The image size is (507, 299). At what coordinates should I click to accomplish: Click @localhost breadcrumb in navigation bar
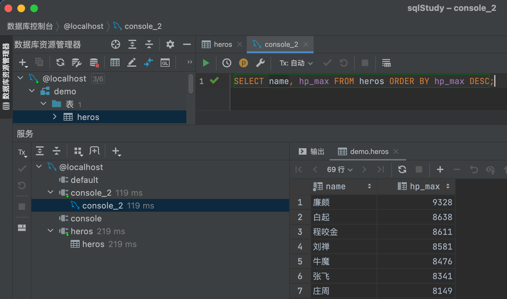84,26
